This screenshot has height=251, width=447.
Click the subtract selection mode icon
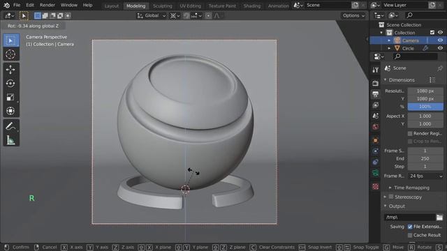[x=53, y=15]
